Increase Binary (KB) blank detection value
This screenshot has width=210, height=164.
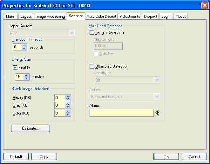(x=68, y=96)
